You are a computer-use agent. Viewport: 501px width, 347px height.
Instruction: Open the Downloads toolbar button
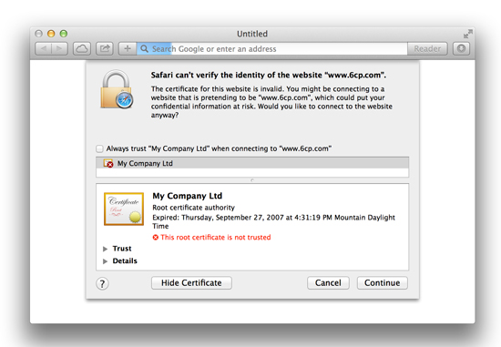461,49
